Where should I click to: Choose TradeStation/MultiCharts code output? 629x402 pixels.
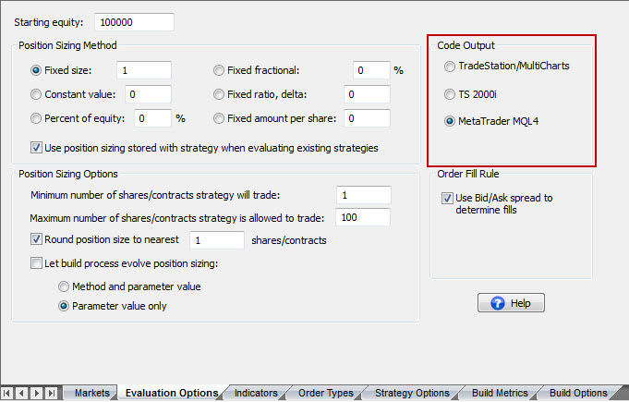(x=450, y=67)
